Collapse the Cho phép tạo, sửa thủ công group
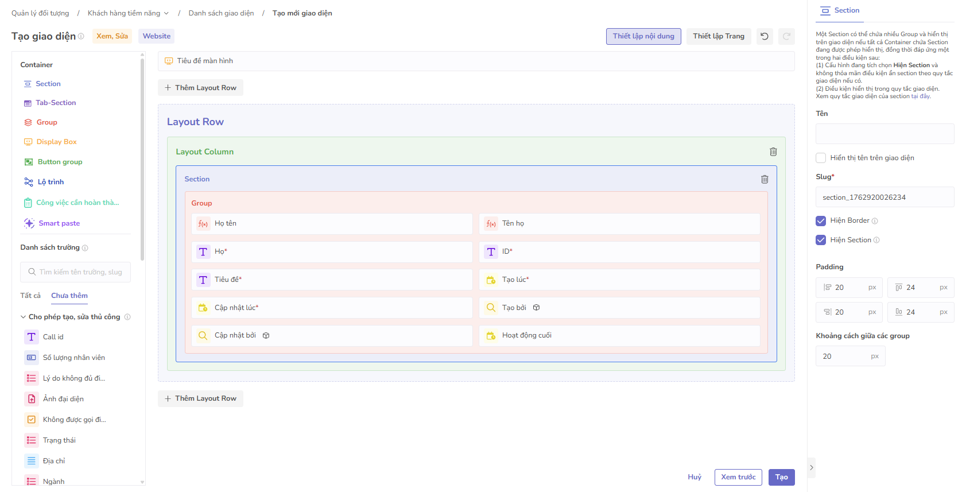 [24, 317]
